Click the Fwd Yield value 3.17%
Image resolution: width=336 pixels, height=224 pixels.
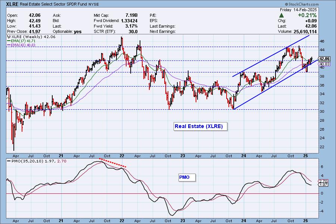tap(131, 26)
